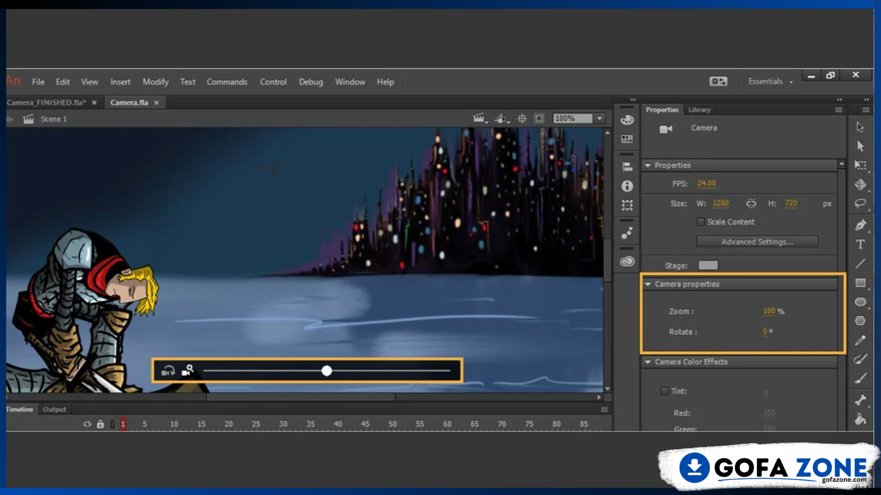This screenshot has width=881, height=495.
Task: Click the height value 720
Action: (791, 203)
